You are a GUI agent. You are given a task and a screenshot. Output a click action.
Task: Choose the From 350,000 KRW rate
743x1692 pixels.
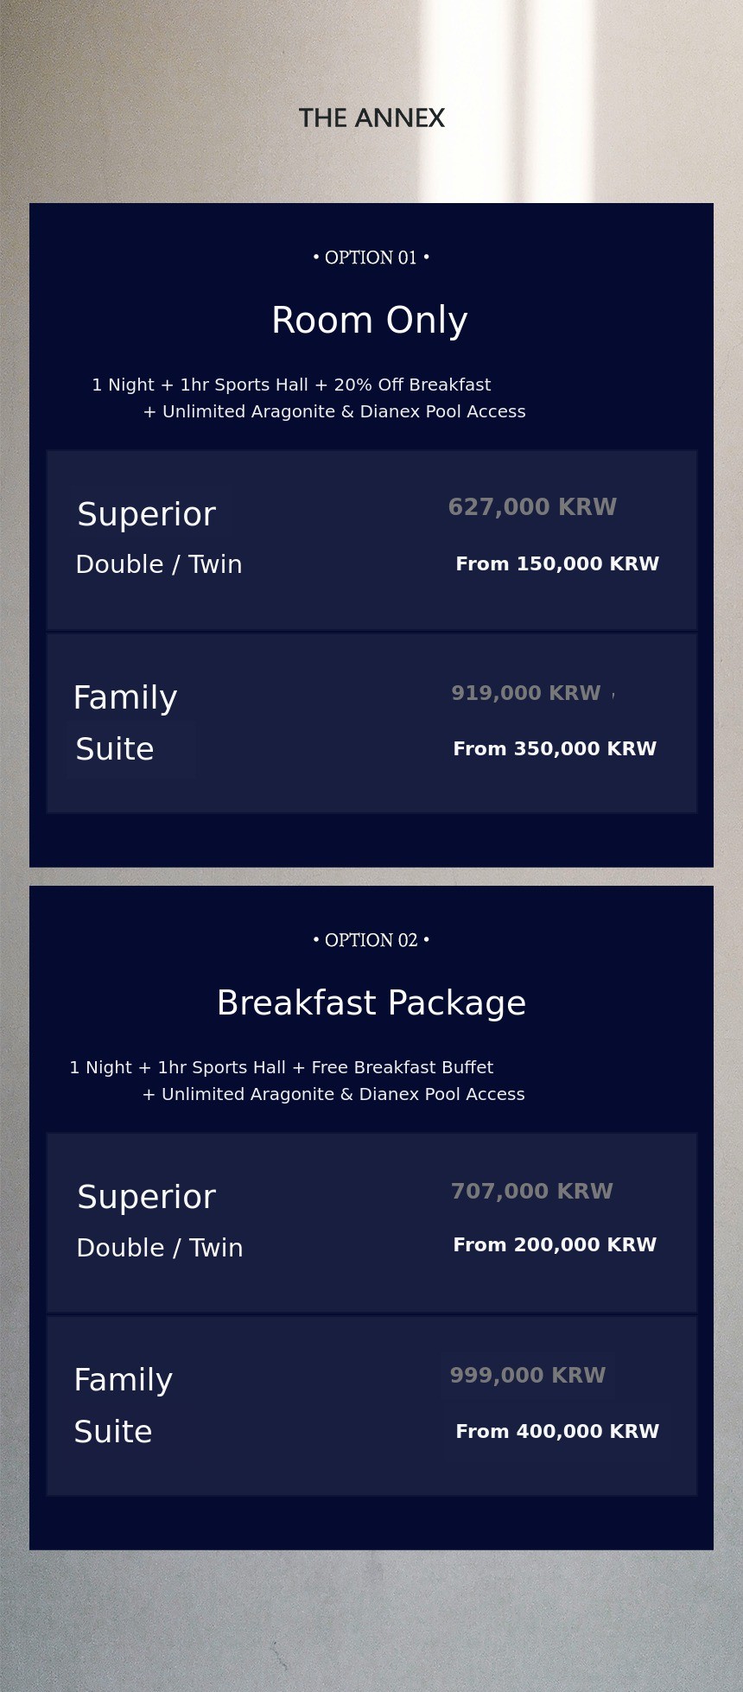click(555, 749)
